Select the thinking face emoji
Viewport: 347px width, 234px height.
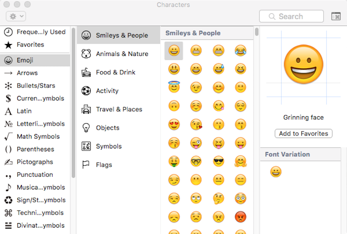point(219,198)
